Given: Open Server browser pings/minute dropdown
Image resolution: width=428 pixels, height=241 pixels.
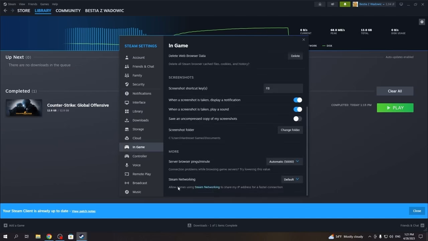Looking at the screenshot, I should pyautogui.click(x=284, y=161).
